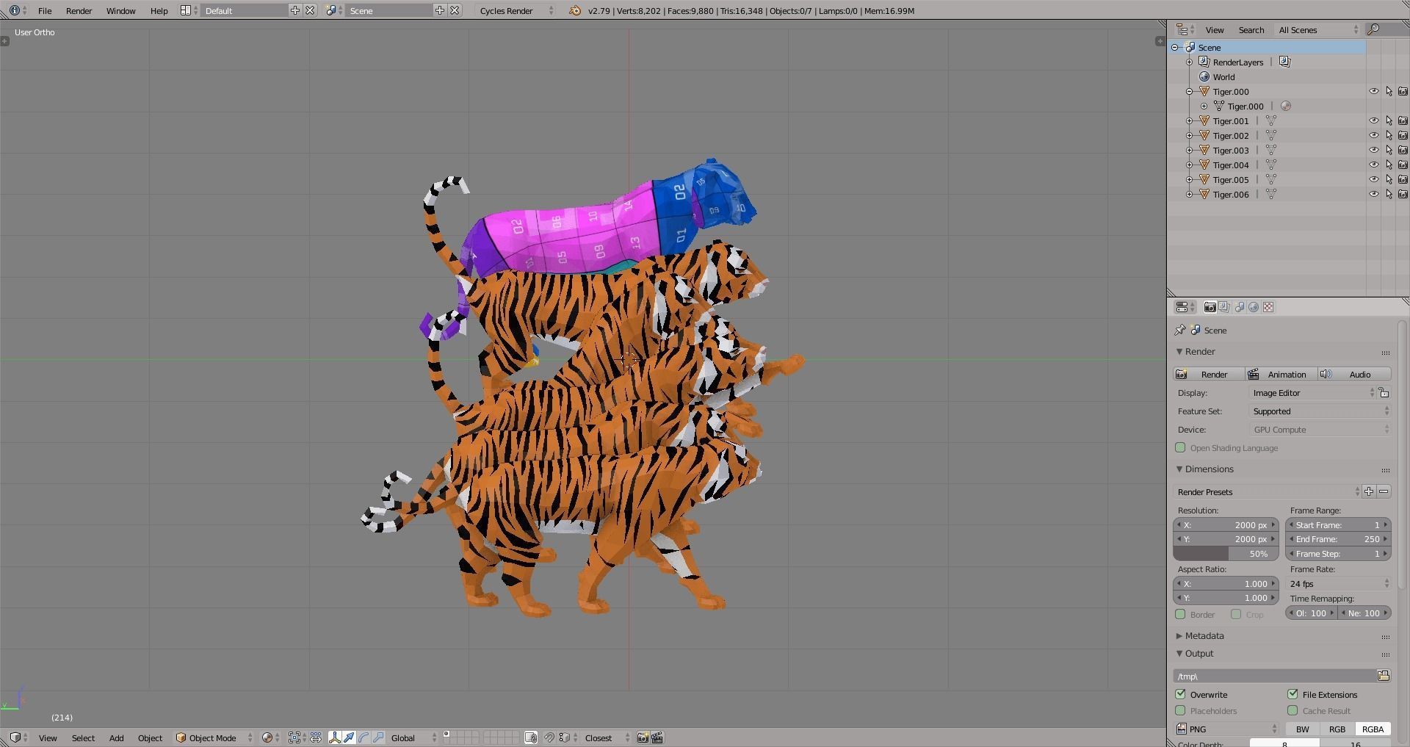Toggle Tiger.002 visibility eye

[1373, 135]
